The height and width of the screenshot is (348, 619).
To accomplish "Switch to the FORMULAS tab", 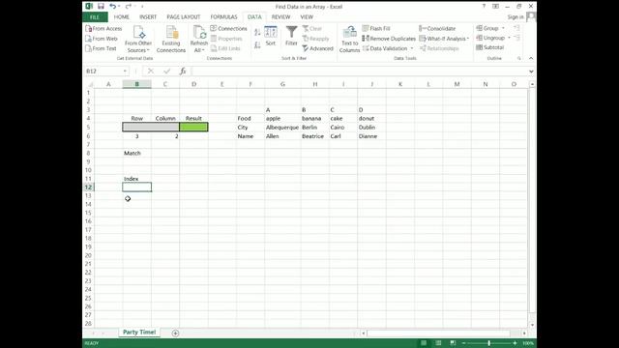I will coord(223,17).
